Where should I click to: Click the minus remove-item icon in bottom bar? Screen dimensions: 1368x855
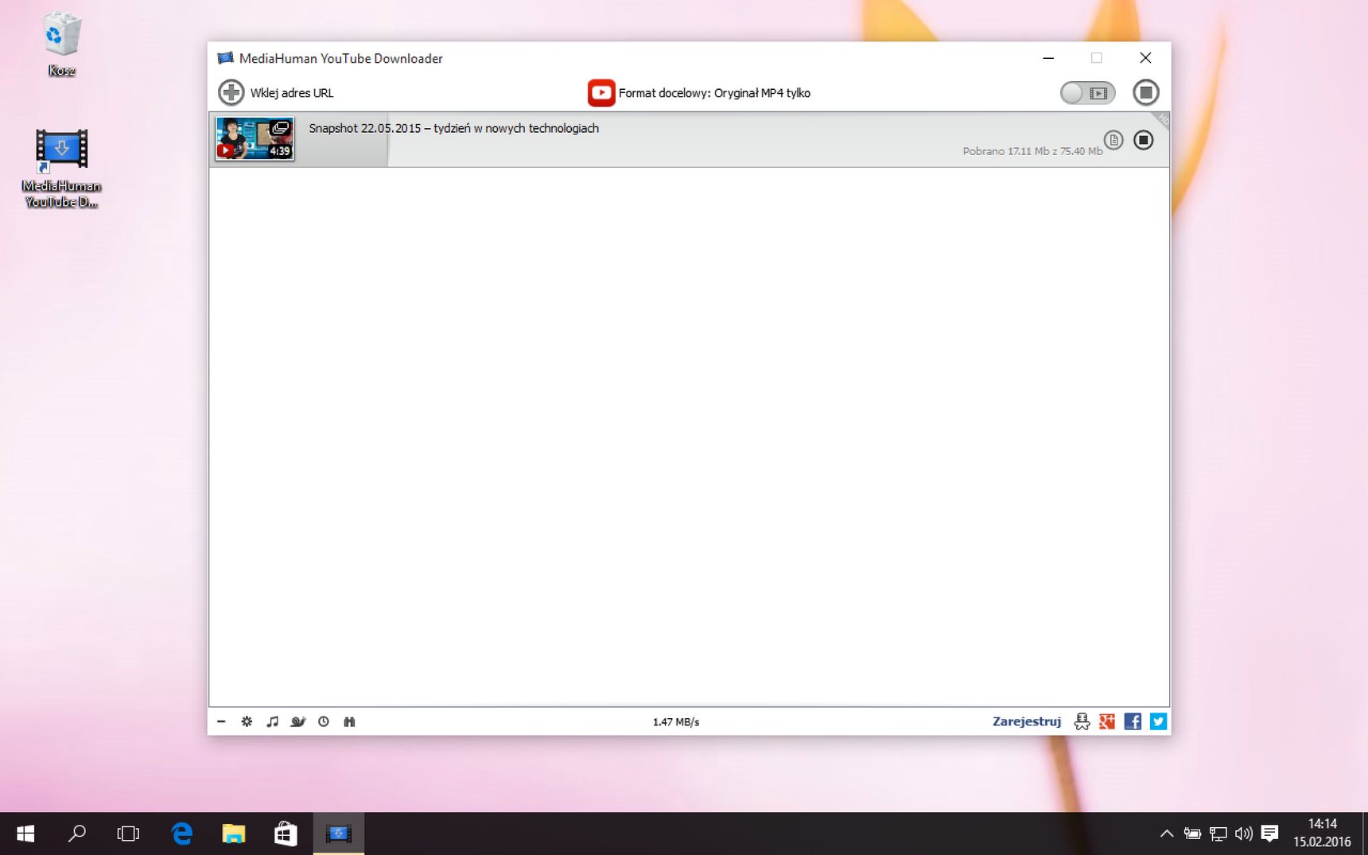(x=221, y=721)
